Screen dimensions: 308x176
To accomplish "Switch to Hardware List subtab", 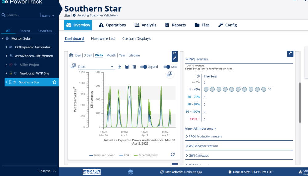I will [103, 39].
